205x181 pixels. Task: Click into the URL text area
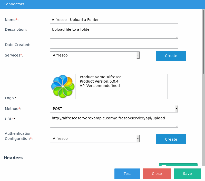pyautogui.click(x=114, y=121)
